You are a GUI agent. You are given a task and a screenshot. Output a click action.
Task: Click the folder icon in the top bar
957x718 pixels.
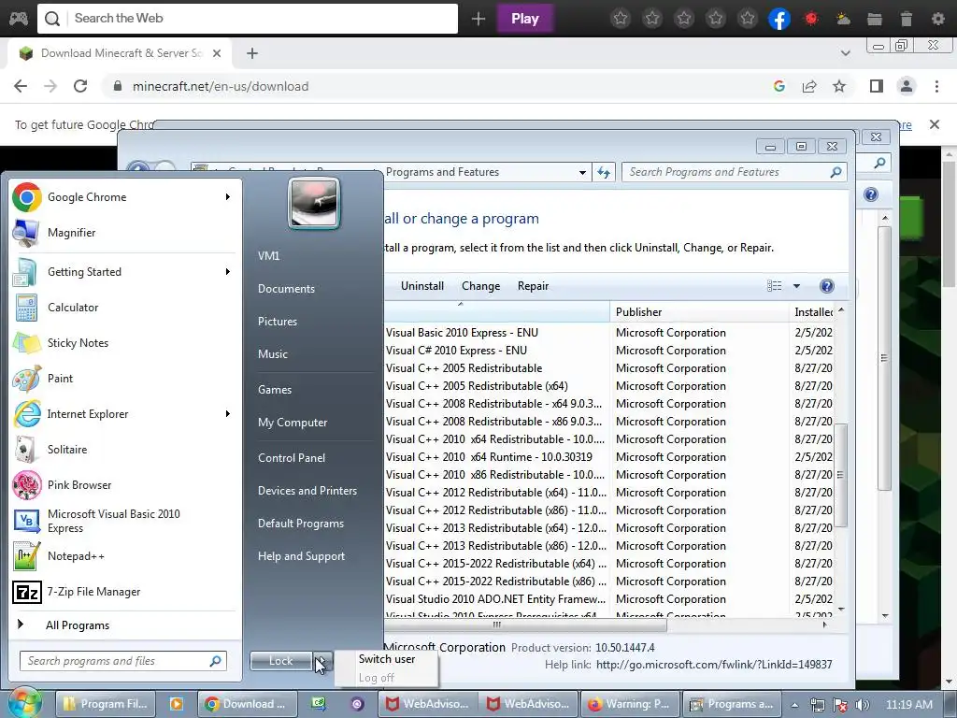coord(875,19)
